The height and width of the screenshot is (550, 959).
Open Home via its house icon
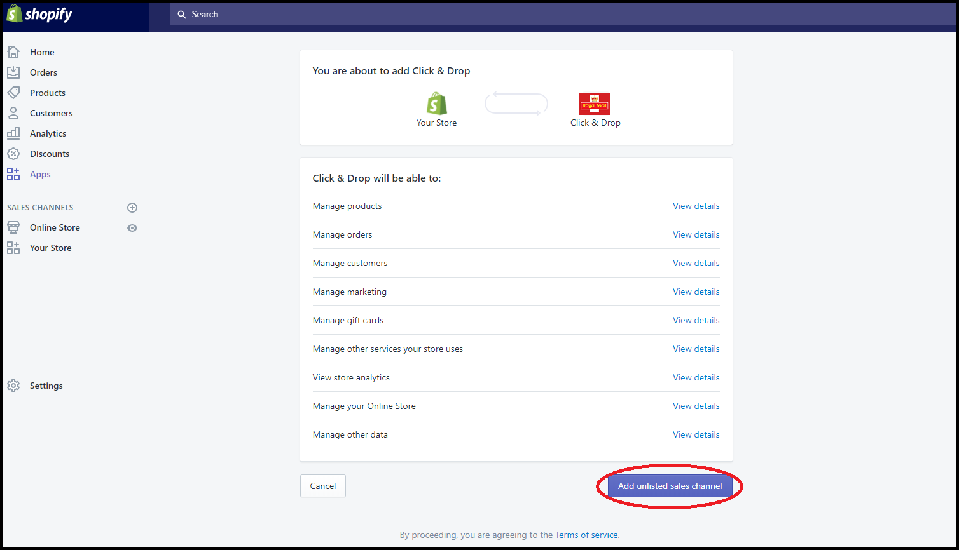[x=13, y=52]
